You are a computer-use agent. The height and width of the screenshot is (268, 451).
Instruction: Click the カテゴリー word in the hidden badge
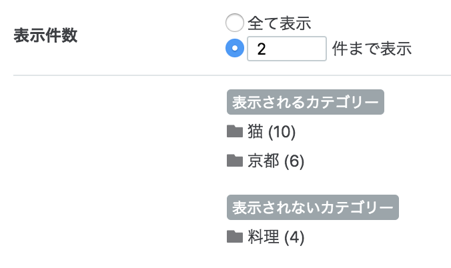(x=357, y=207)
